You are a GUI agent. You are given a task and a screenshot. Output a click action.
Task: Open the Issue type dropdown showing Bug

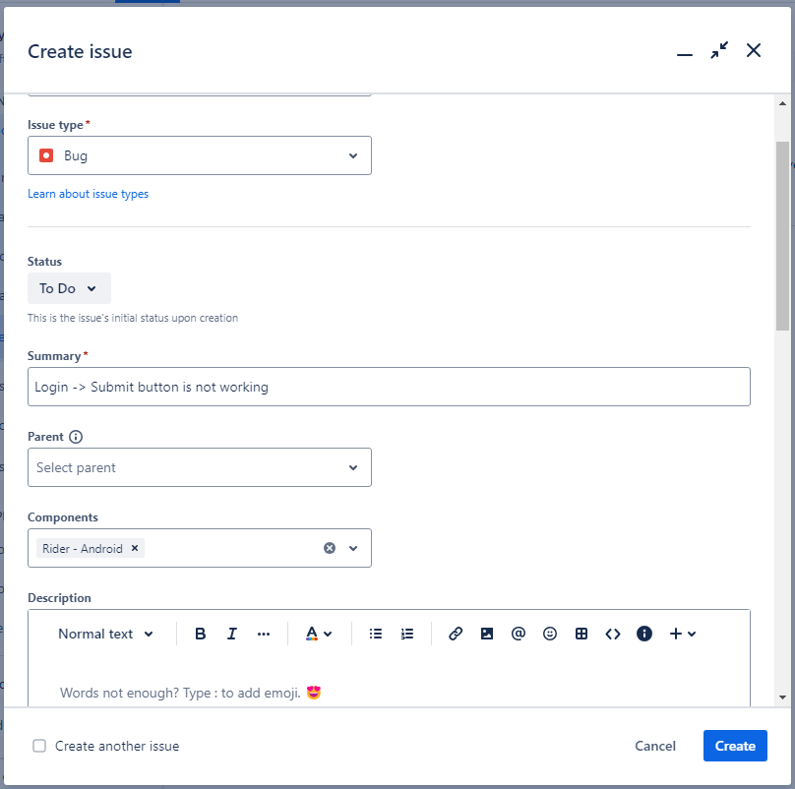point(200,155)
